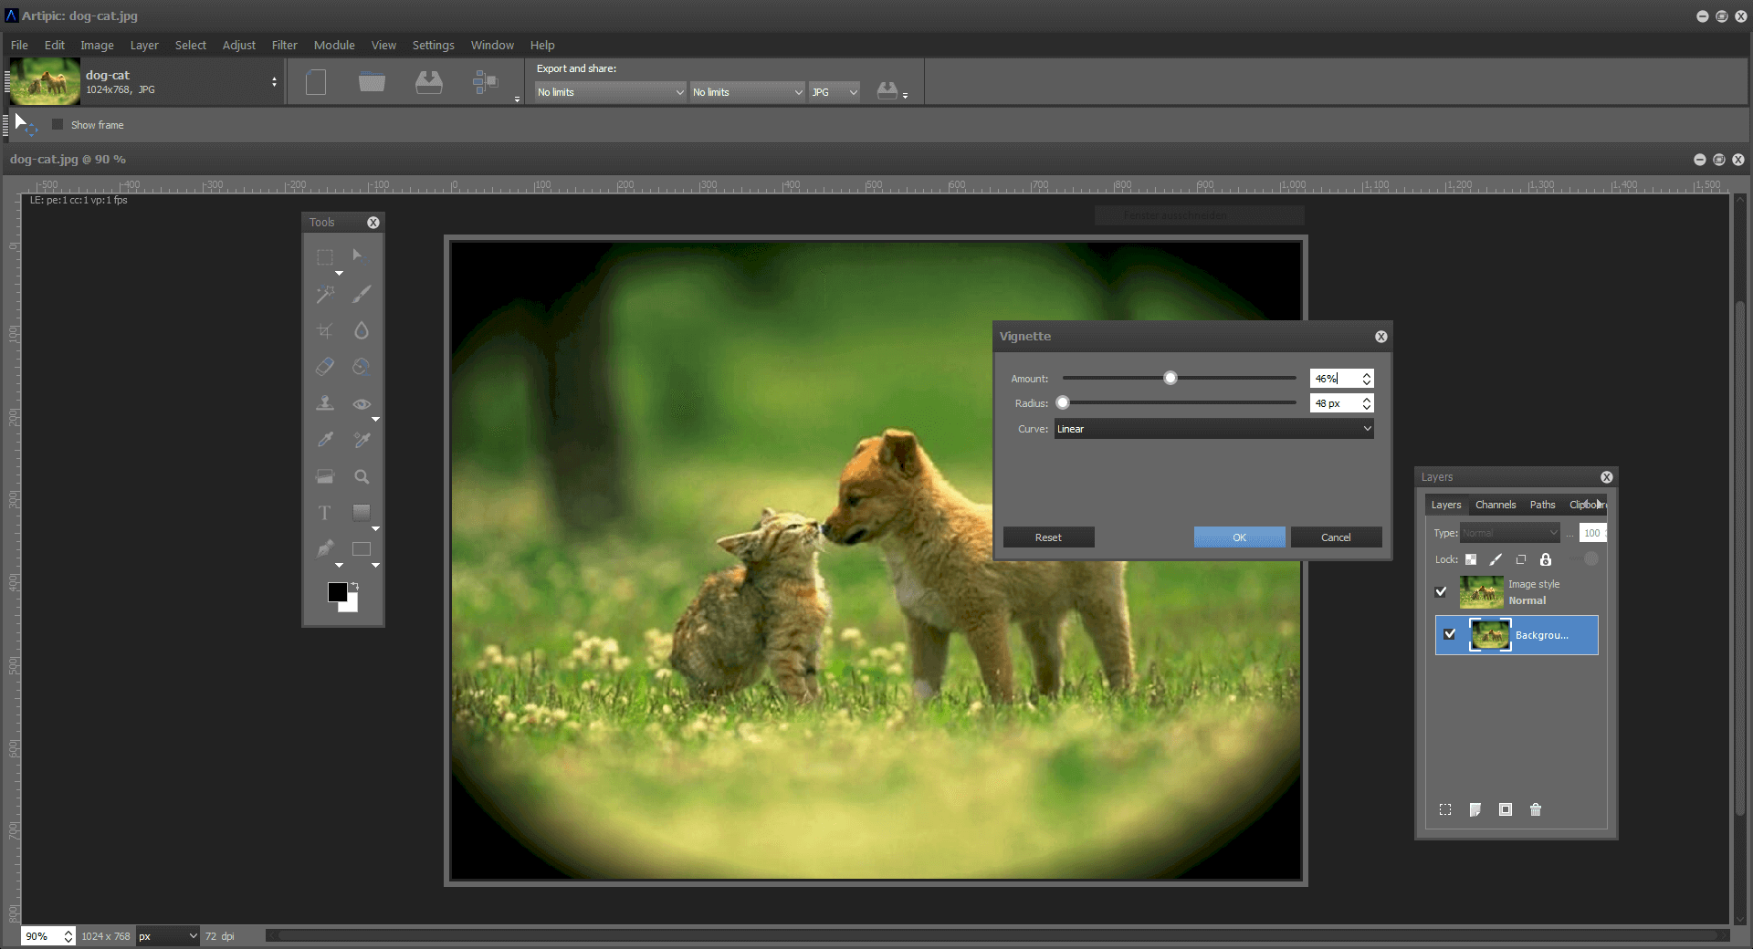Click Reset in the Vignette dialog
The width and height of the screenshot is (1753, 949).
(x=1048, y=537)
